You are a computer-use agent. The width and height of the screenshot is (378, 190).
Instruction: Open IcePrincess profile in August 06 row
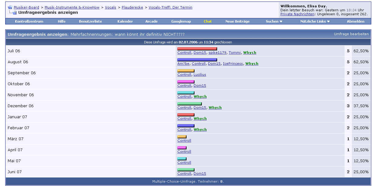point(233,64)
